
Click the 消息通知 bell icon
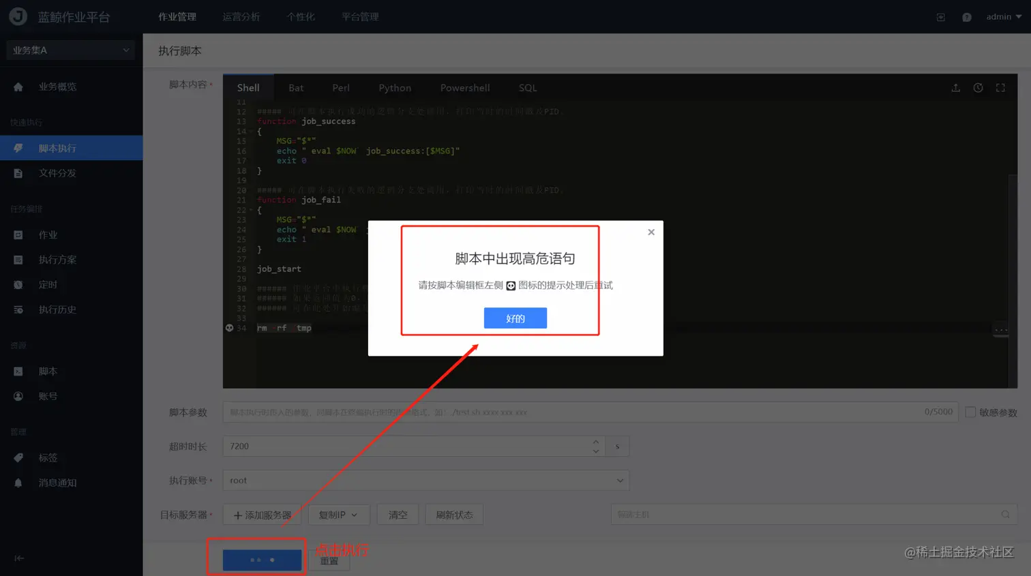coord(18,483)
